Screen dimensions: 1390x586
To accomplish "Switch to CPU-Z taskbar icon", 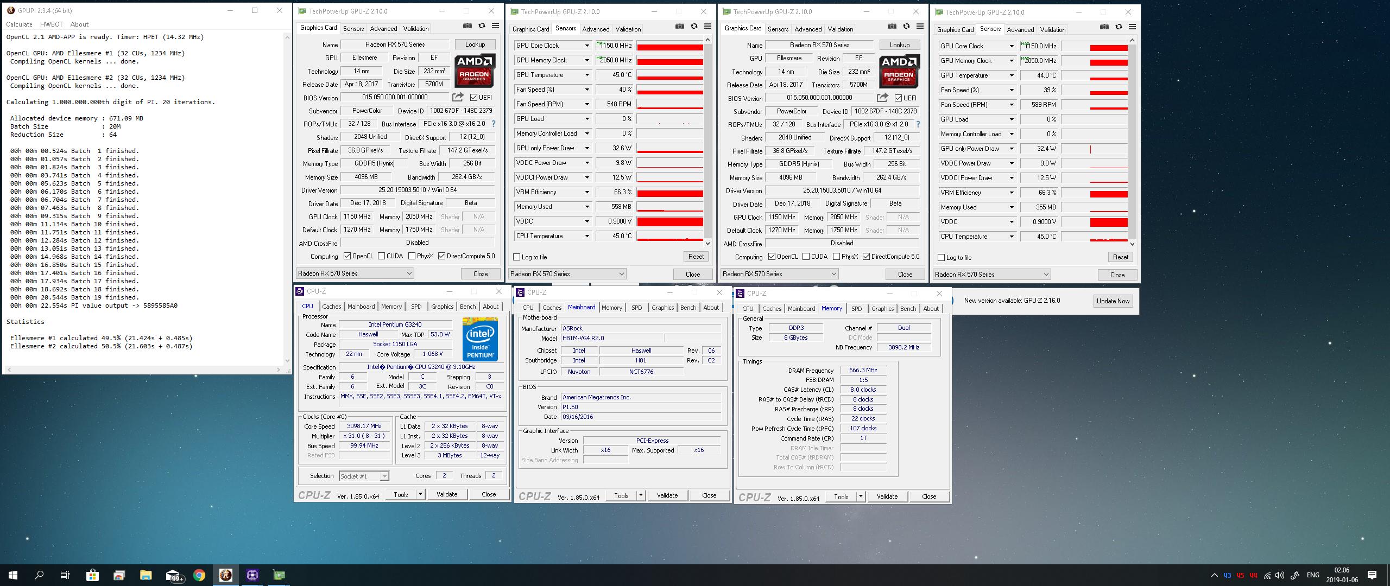I will coord(252,575).
